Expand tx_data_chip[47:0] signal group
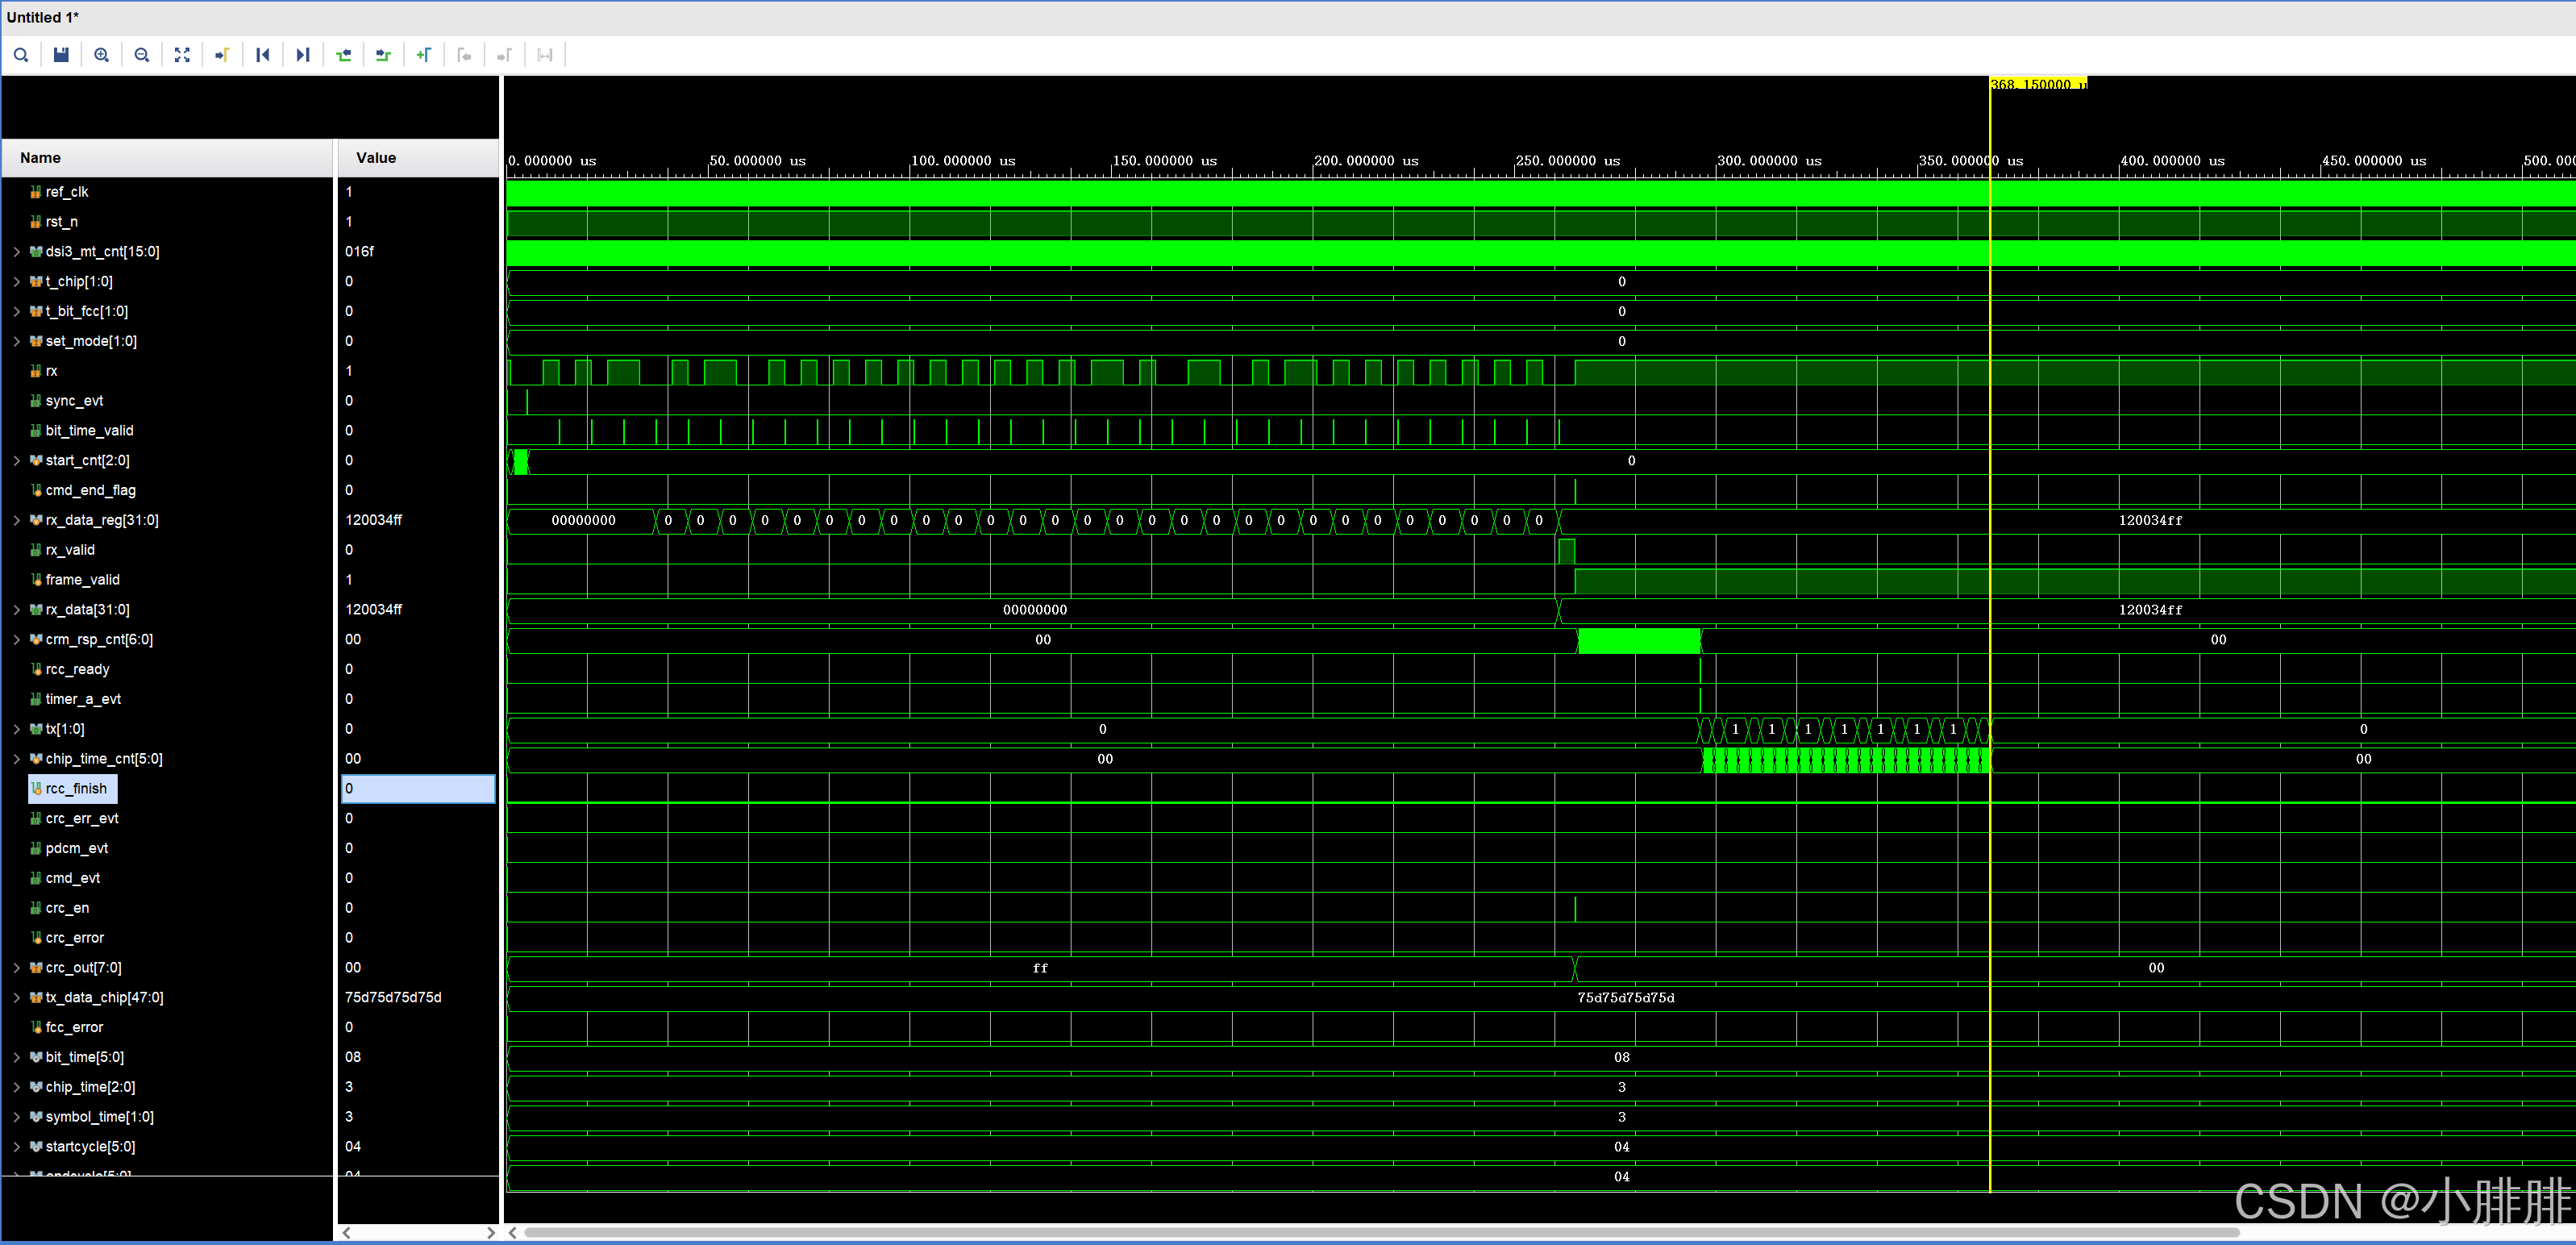 pos(17,998)
